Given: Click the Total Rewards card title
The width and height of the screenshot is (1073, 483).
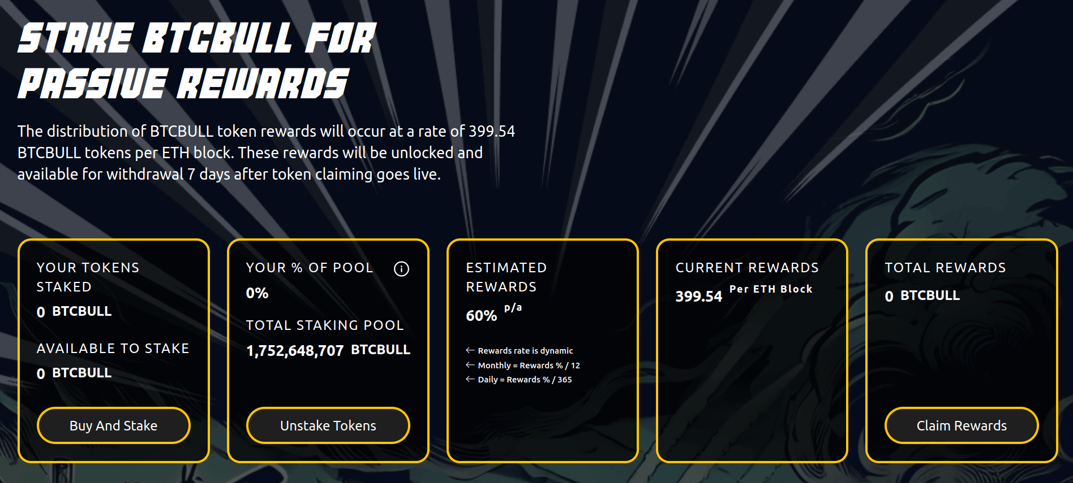Looking at the screenshot, I should [x=945, y=268].
